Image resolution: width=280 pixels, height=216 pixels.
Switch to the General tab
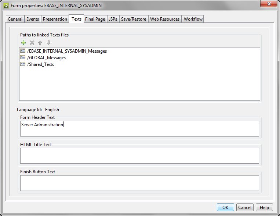coord(15,19)
